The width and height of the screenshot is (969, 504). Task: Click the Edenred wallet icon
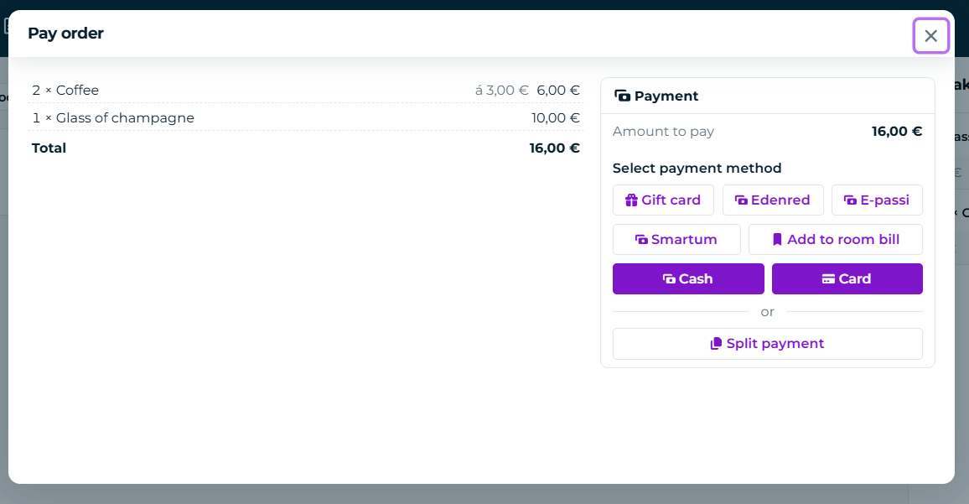click(x=741, y=200)
